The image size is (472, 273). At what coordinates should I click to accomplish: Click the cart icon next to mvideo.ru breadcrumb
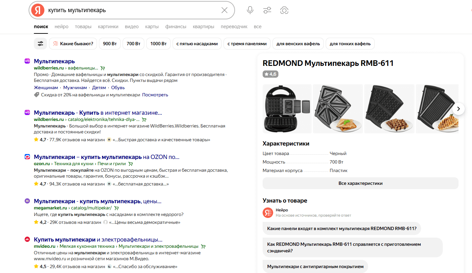pyautogui.click(x=203, y=246)
